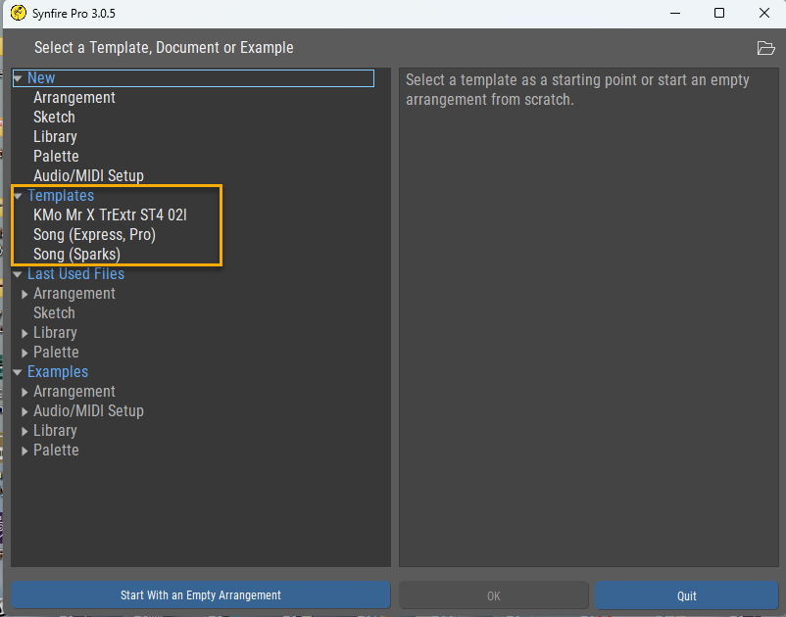Collapse the Last Used Files section
This screenshot has height=617, width=786.
click(x=18, y=274)
